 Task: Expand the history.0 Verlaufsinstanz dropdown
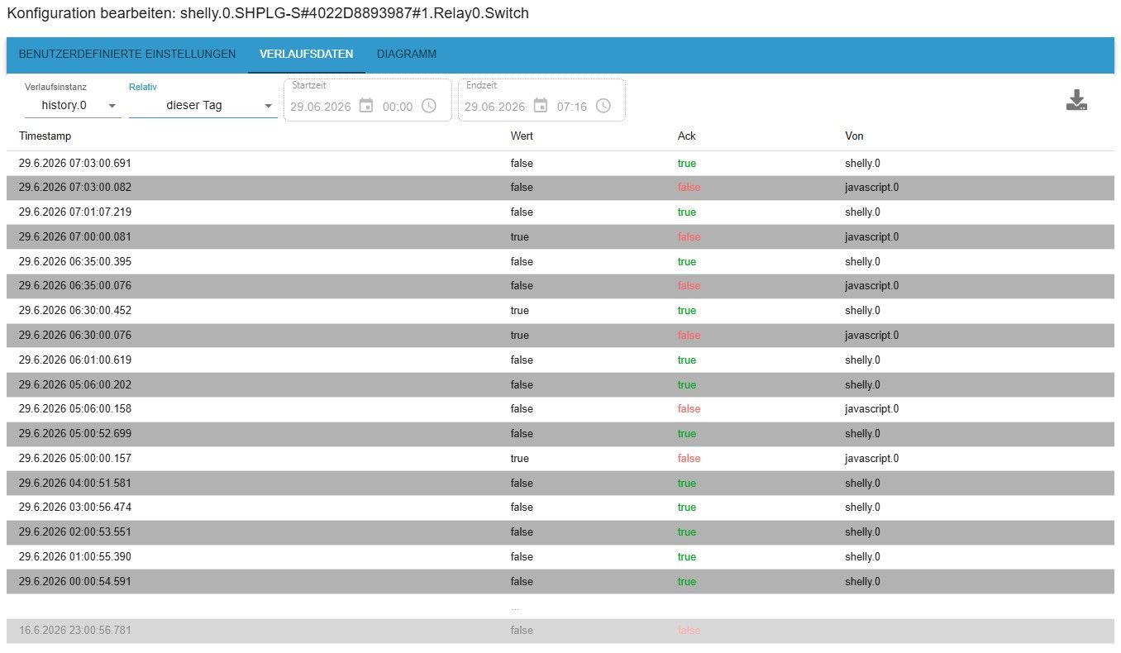coord(72,106)
